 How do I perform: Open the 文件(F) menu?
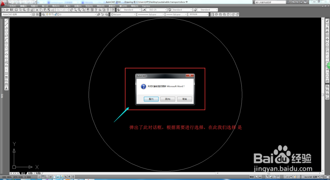13,6
